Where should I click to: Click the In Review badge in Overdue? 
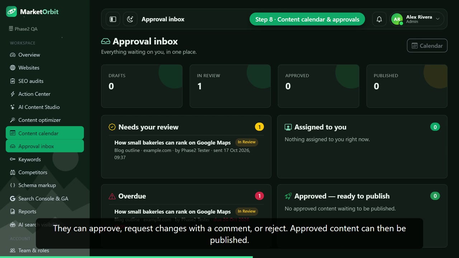click(x=247, y=211)
